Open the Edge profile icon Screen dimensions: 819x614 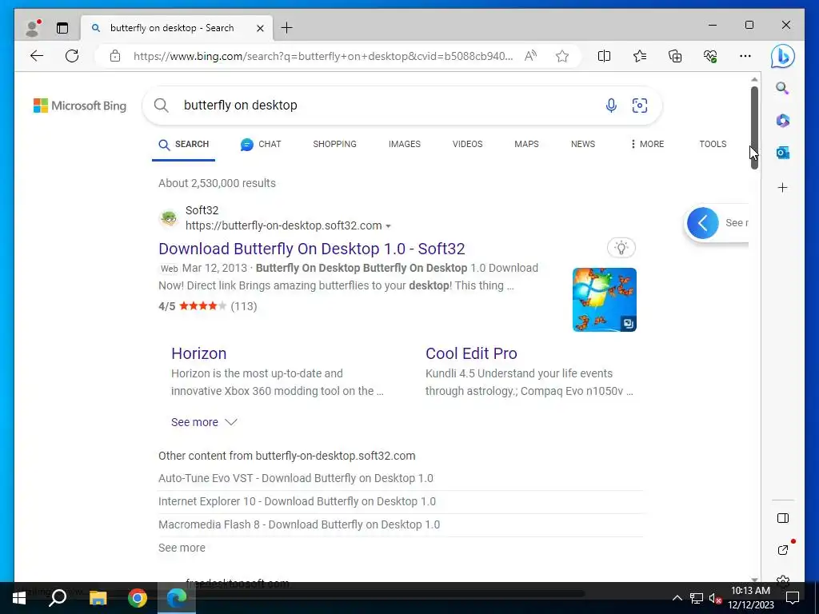tap(33, 28)
